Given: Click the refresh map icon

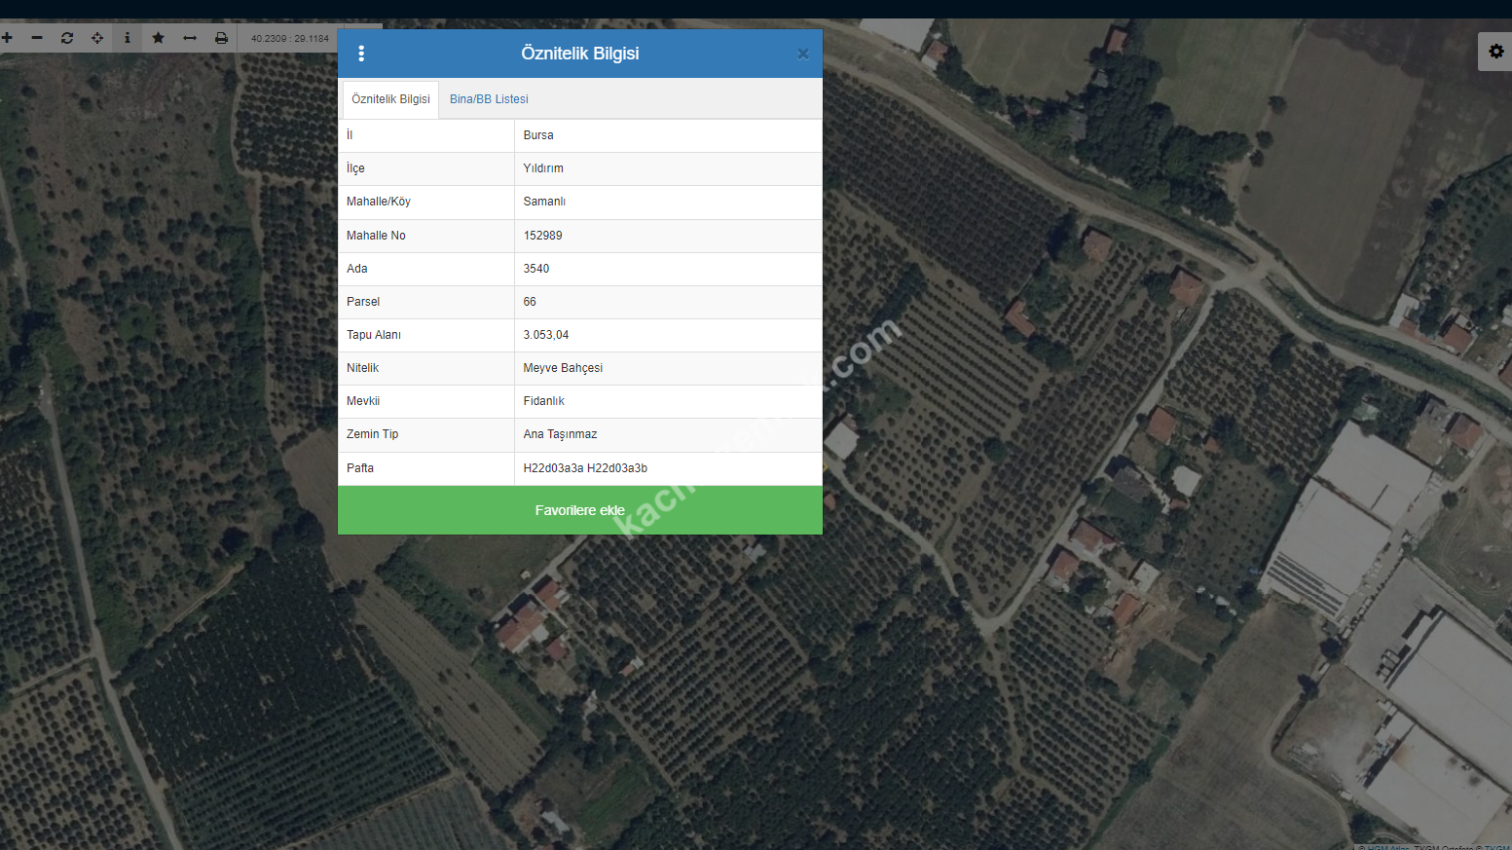Looking at the screenshot, I should click(67, 38).
